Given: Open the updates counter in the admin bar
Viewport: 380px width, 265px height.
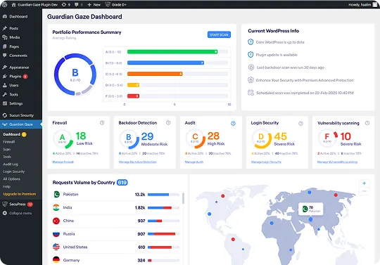Looking at the screenshot, I should coord(66,5).
